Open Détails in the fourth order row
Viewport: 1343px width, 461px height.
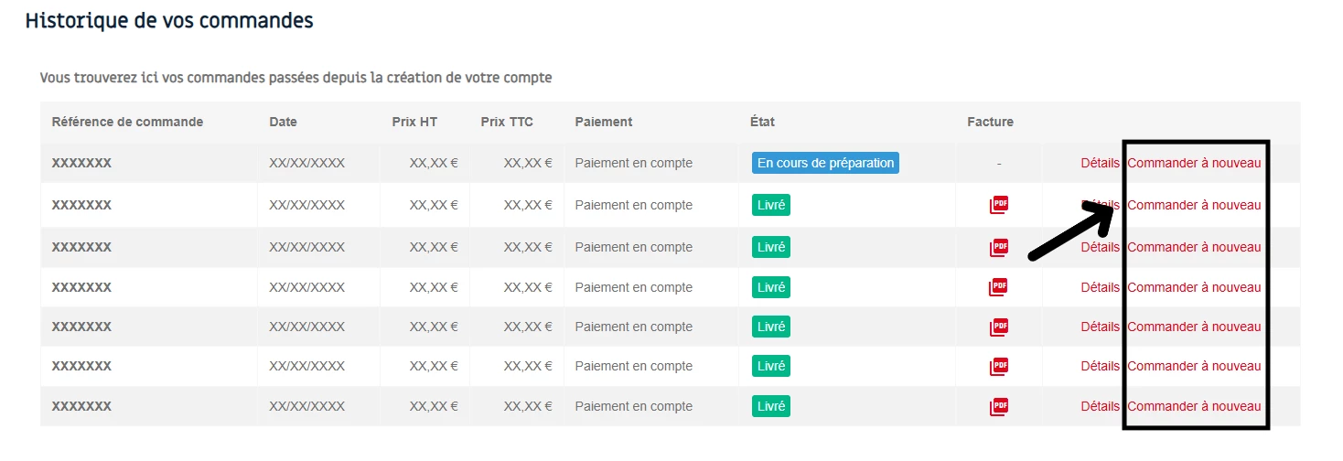(x=1100, y=287)
